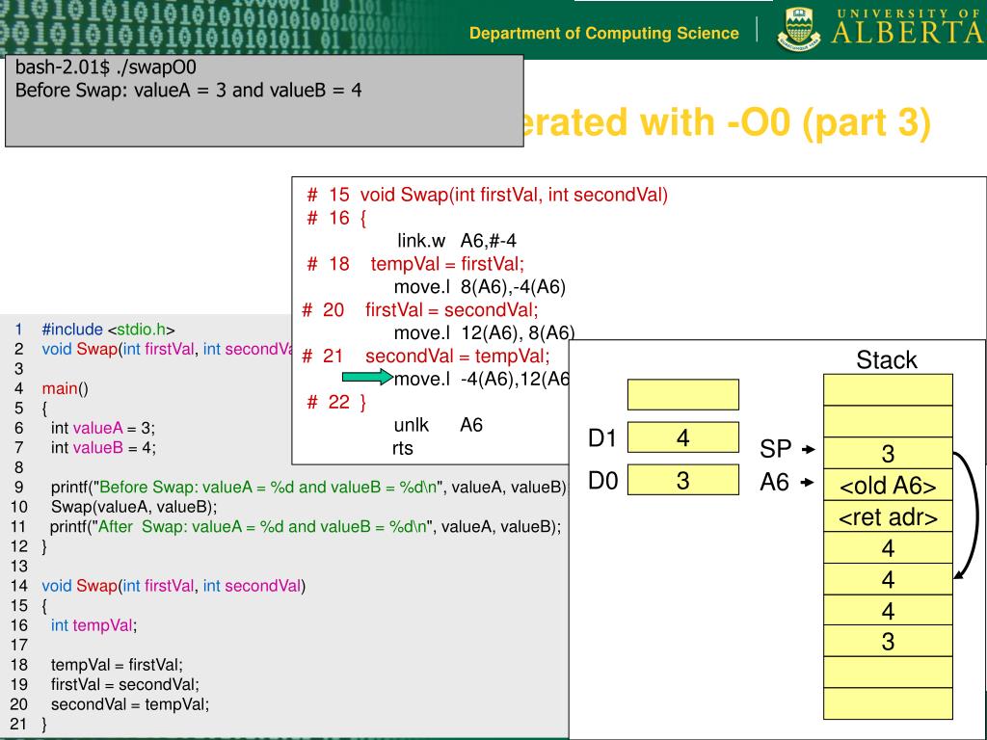The height and width of the screenshot is (740, 987).
Task: Click the stack cell holding 3 at SP
Action: point(888,454)
